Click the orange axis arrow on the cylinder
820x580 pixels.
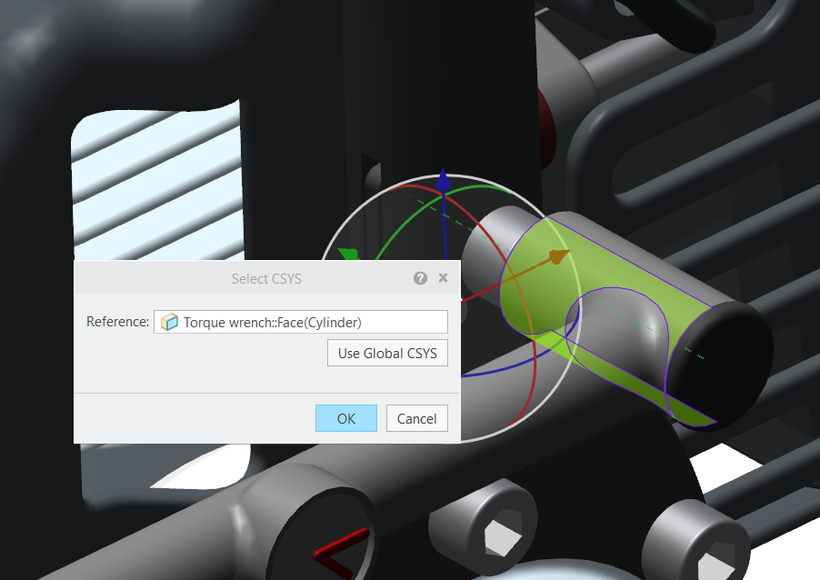coord(558,257)
